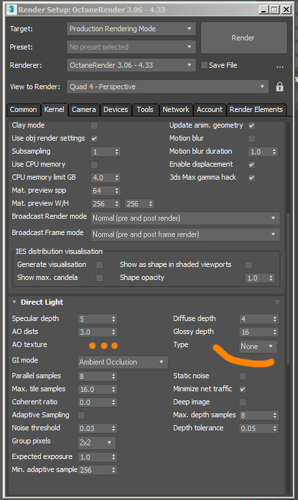Check the Show max. candela option
Image resolution: width=298 pixels, height=500 pixels.
pos(100,278)
